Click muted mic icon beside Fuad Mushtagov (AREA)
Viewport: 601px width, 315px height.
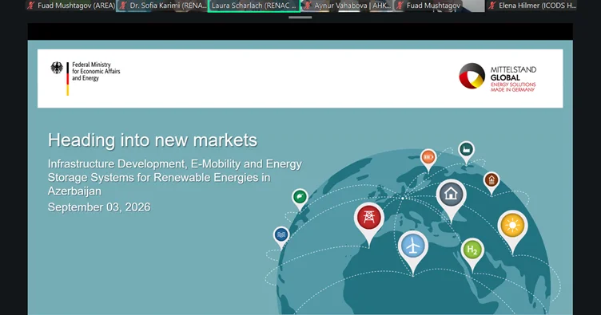click(x=31, y=6)
